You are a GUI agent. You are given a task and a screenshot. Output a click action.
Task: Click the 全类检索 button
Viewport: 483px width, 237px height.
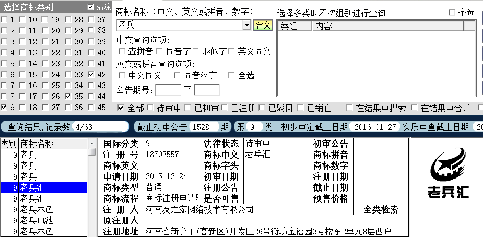point(381,210)
